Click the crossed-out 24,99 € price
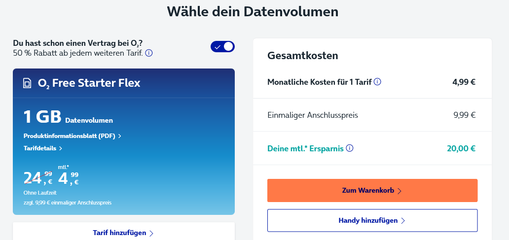This screenshot has height=240, width=509. pyautogui.click(x=38, y=178)
